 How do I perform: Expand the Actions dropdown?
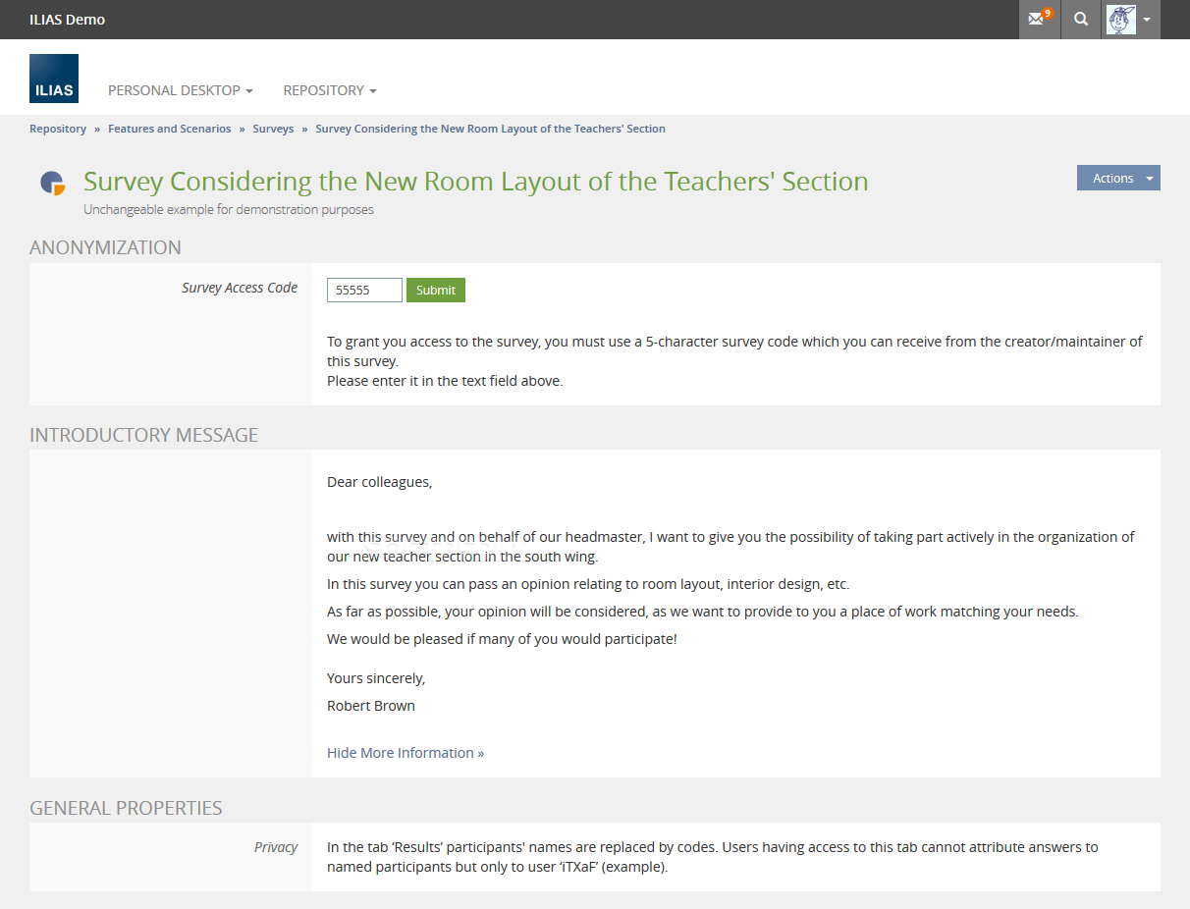tap(1118, 178)
